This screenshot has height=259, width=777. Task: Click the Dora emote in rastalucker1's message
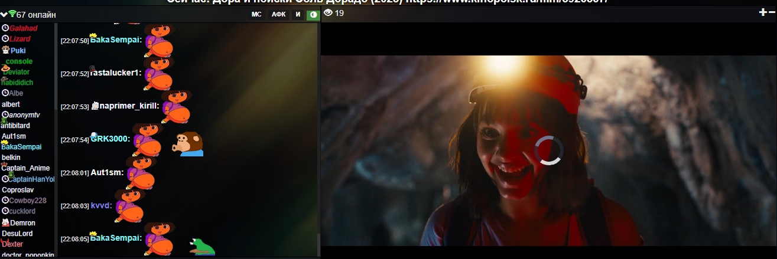(160, 73)
